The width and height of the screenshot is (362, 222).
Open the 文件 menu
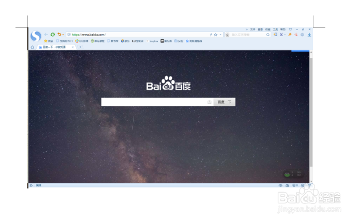pyautogui.click(x=253, y=29)
